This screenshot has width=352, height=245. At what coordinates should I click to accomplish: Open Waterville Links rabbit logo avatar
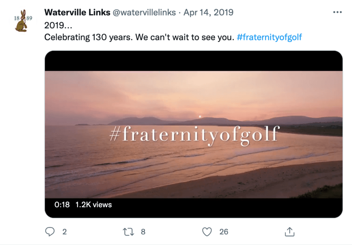click(x=22, y=20)
